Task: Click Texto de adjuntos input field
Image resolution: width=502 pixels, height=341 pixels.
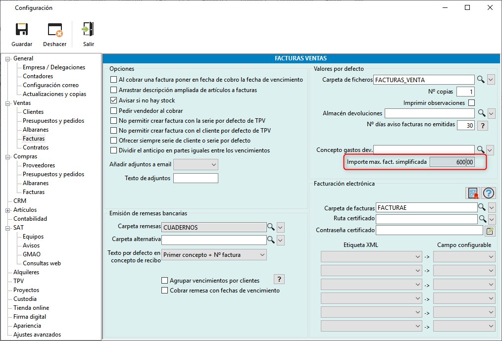Action: [196, 178]
